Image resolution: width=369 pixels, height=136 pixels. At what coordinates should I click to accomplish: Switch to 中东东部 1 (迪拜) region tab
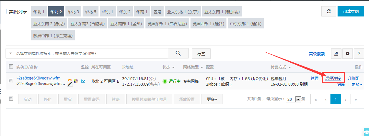click(x=246, y=24)
